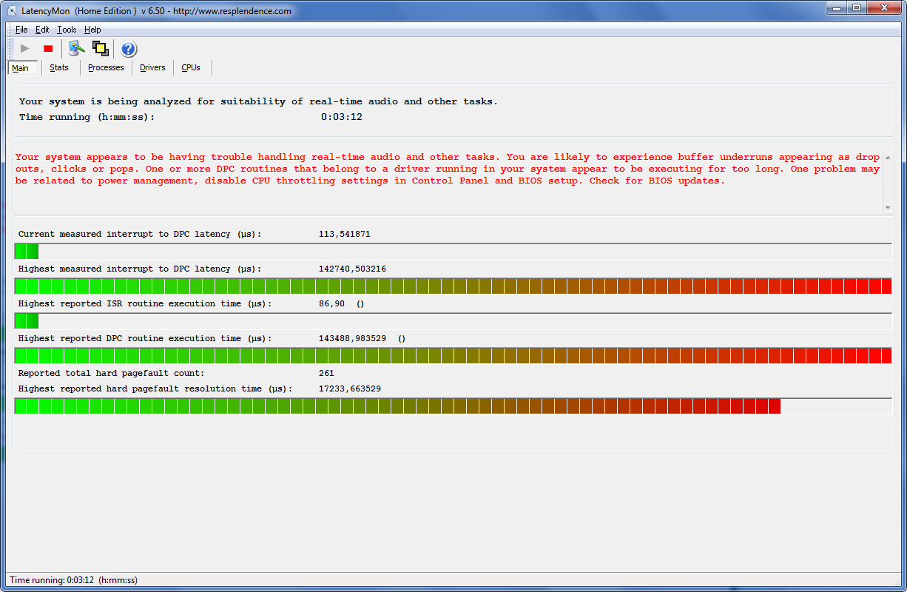Stop monitoring with the red square button

[x=48, y=49]
